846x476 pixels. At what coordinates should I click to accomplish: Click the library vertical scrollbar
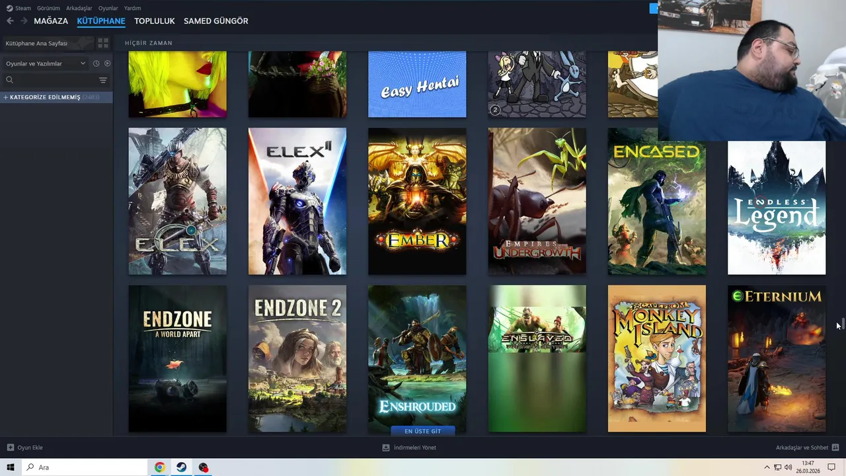pos(843,325)
